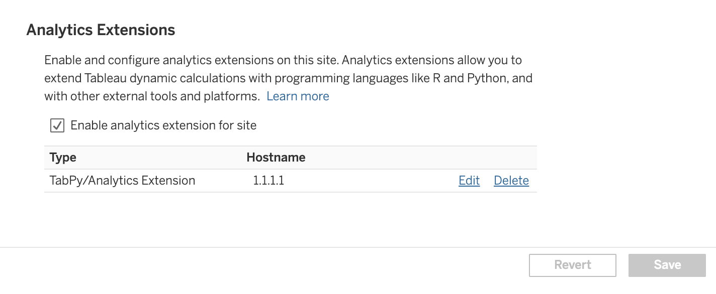
Task: Click the Hostname column header
Action: point(276,158)
